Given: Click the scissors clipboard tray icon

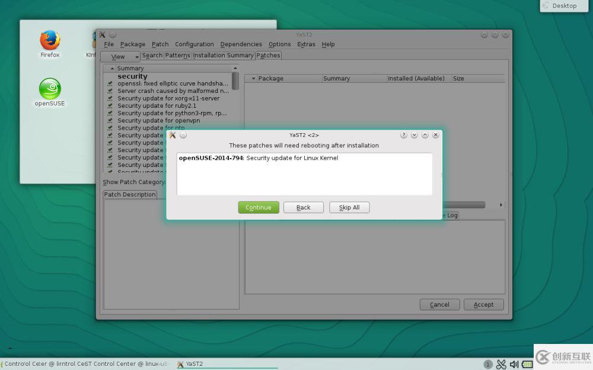Looking at the screenshot, I should (x=501, y=364).
